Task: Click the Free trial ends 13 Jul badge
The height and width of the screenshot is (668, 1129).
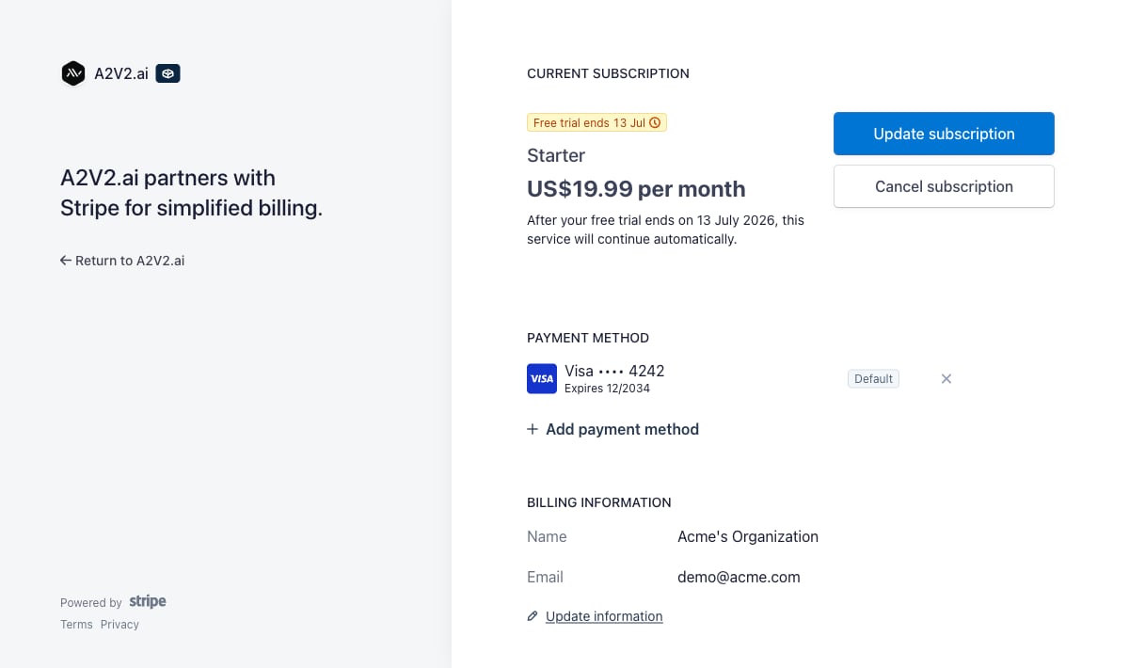Action: tap(596, 122)
